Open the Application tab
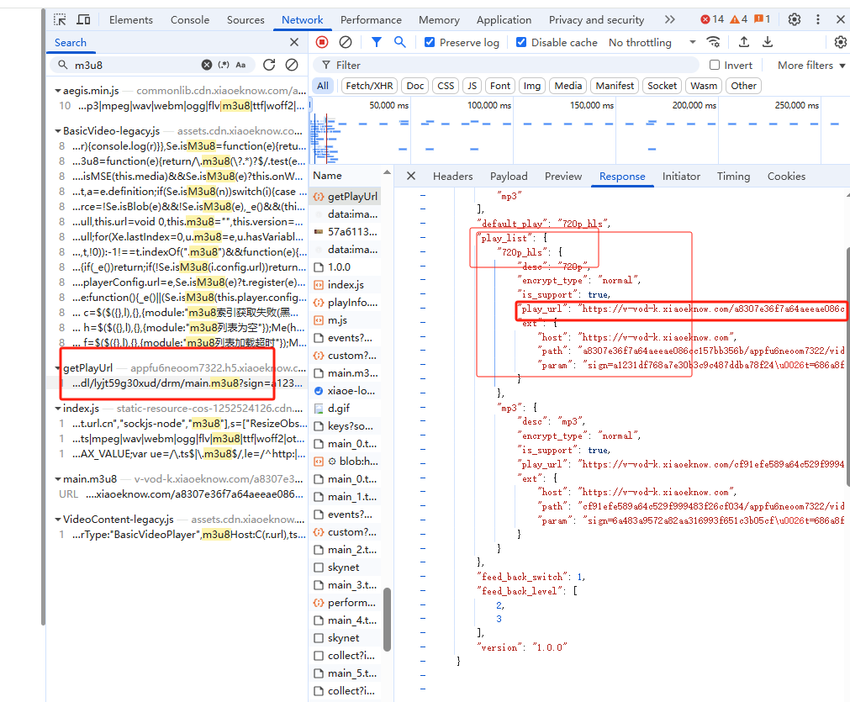The image size is (850, 702). 504,20
